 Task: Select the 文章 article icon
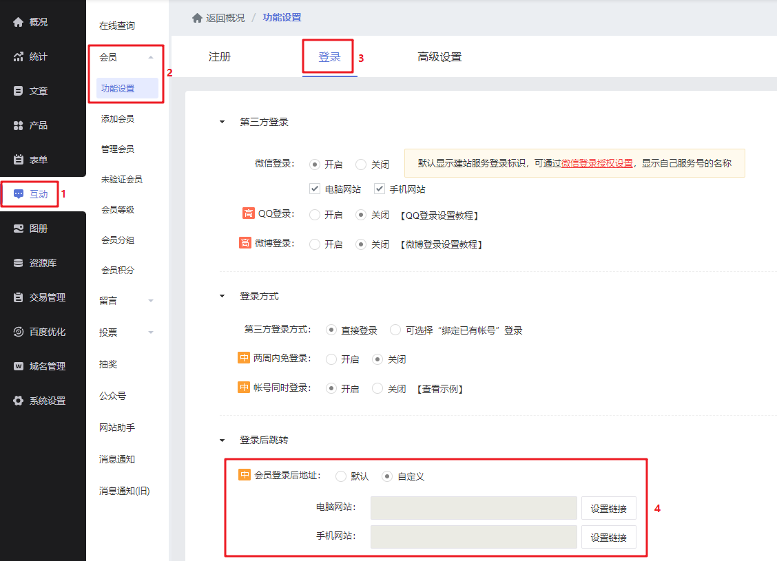point(19,91)
